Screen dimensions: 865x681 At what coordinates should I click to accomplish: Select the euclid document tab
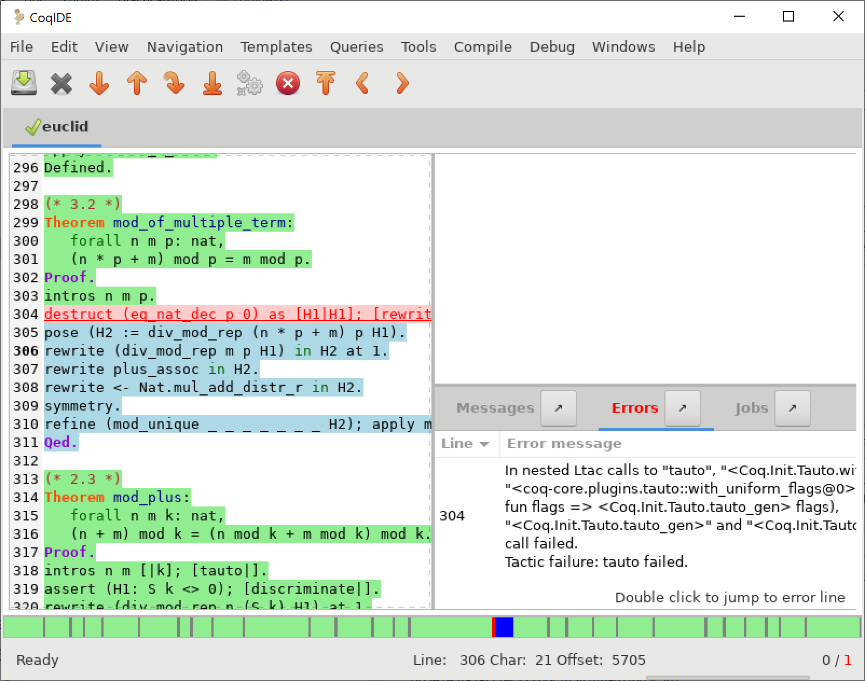[64, 127]
